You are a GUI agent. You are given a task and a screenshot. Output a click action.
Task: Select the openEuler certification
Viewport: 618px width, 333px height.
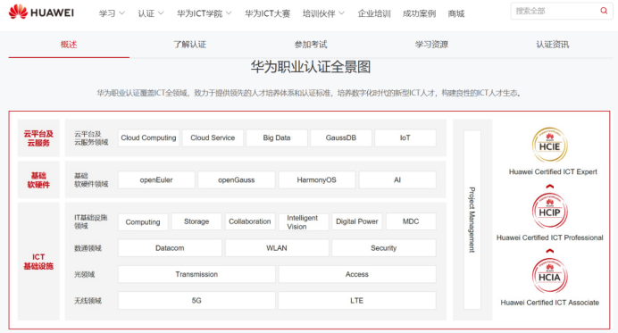tap(156, 180)
